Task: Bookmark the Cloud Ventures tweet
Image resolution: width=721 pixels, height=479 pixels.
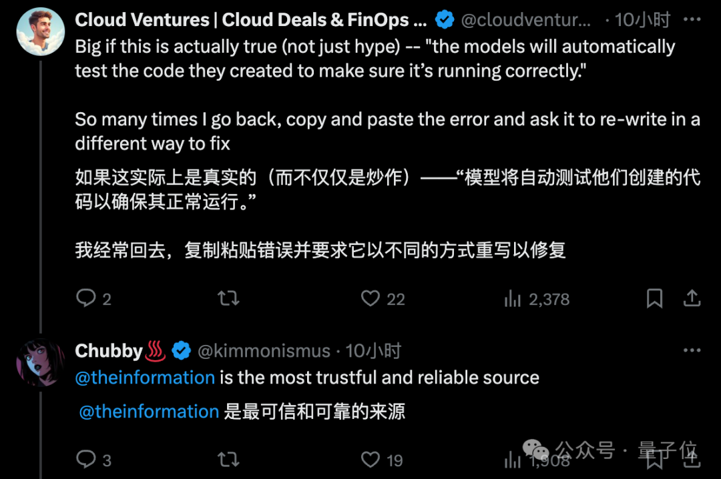Action: [x=654, y=299]
